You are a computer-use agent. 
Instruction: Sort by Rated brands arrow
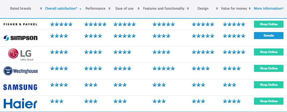click(41, 8)
